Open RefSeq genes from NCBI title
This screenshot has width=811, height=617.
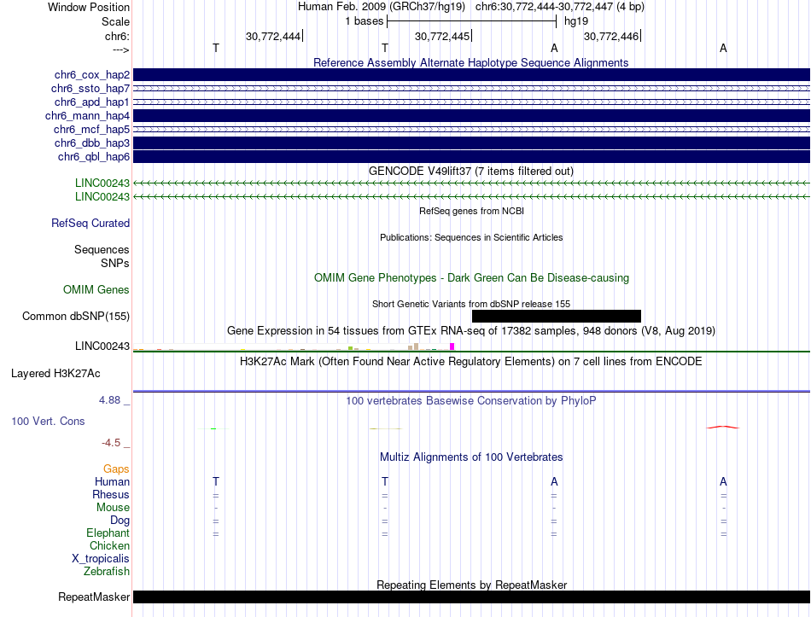click(471, 211)
